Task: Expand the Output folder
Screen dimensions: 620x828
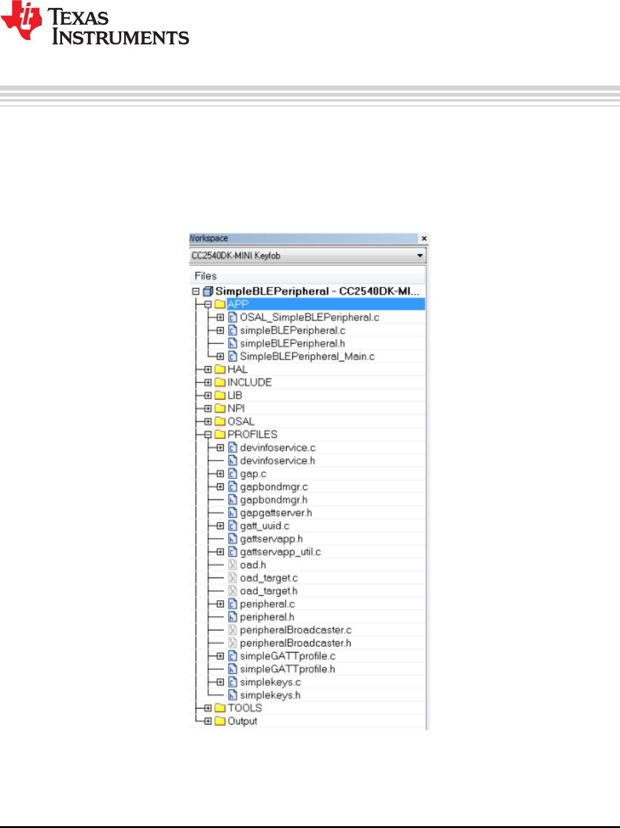Action: pyautogui.click(x=208, y=721)
